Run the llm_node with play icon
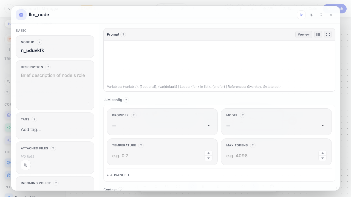 click(x=301, y=15)
